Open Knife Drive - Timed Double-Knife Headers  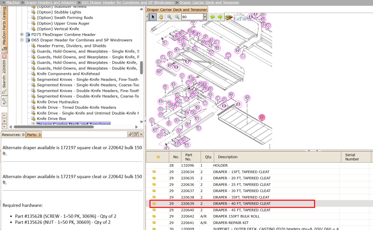pyautogui.click(x=76, y=108)
